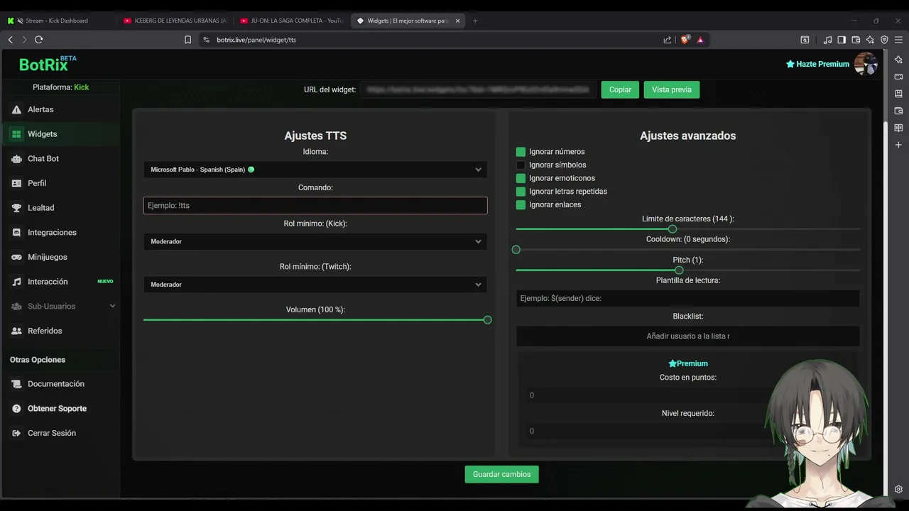
Task: Close the active Widgets browser tab
Action: (457, 21)
